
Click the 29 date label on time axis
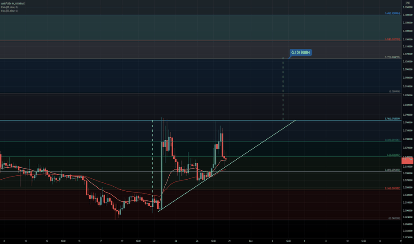tap(230, 241)
